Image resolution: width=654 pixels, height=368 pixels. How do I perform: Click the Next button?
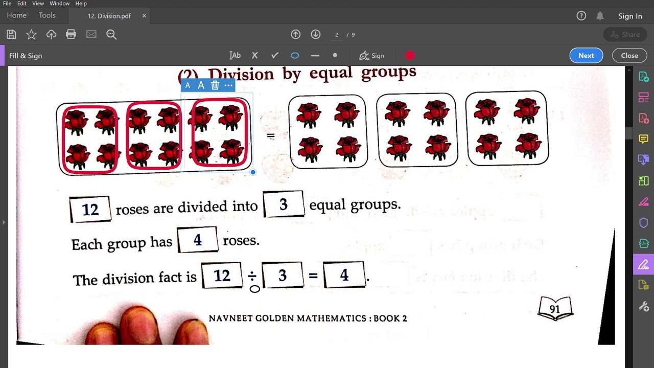pos(586,55)
